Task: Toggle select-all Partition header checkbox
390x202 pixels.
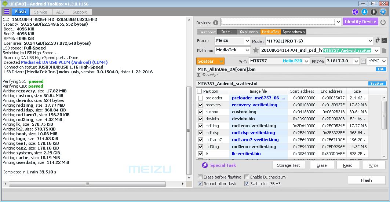Action: pyautogui.click(x=200, y=91)
